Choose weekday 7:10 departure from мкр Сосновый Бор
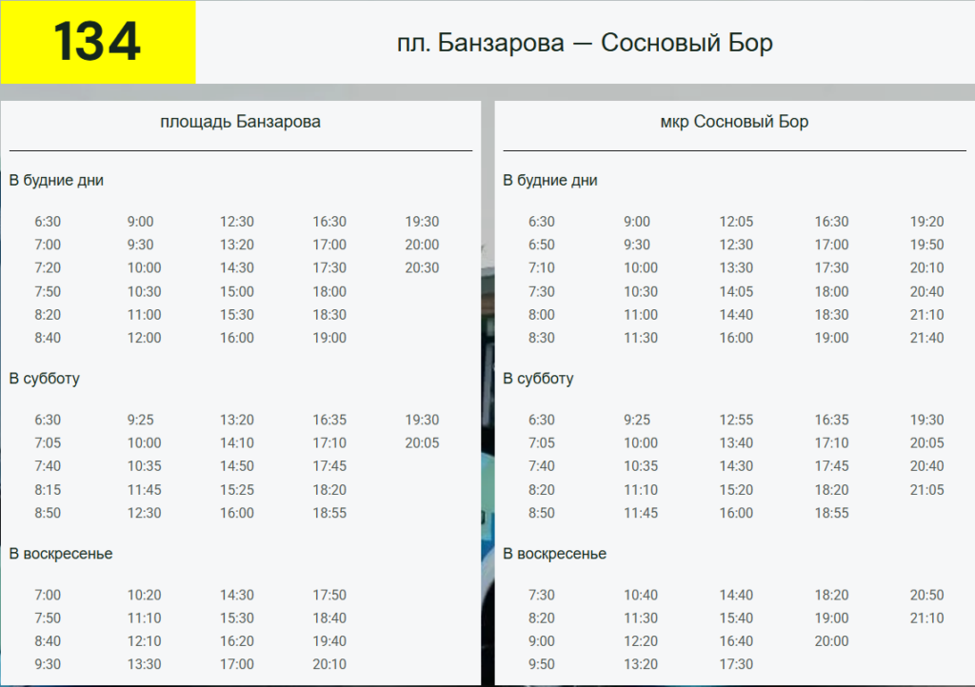This screenshot has height=687, width=975. (542, 267)
